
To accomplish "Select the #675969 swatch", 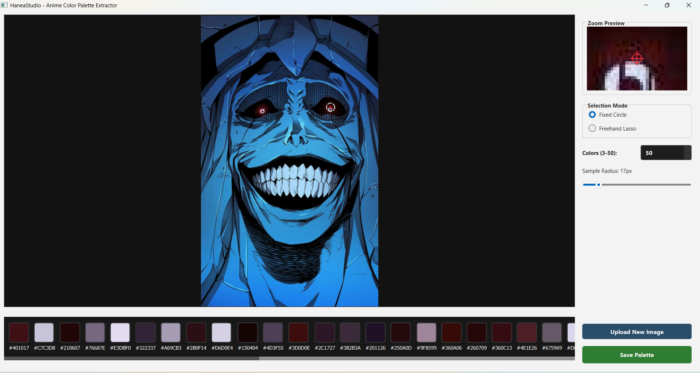I will coord(552,332).
